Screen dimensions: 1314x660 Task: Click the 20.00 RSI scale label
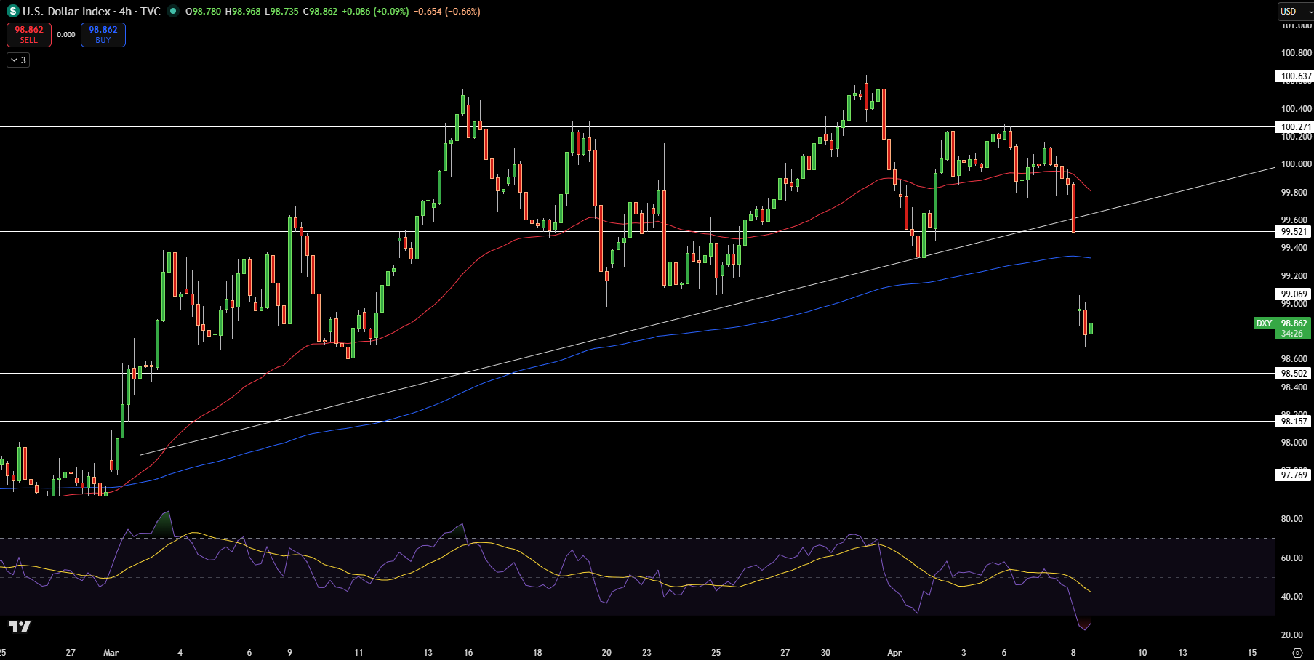tap(1292, 635)
